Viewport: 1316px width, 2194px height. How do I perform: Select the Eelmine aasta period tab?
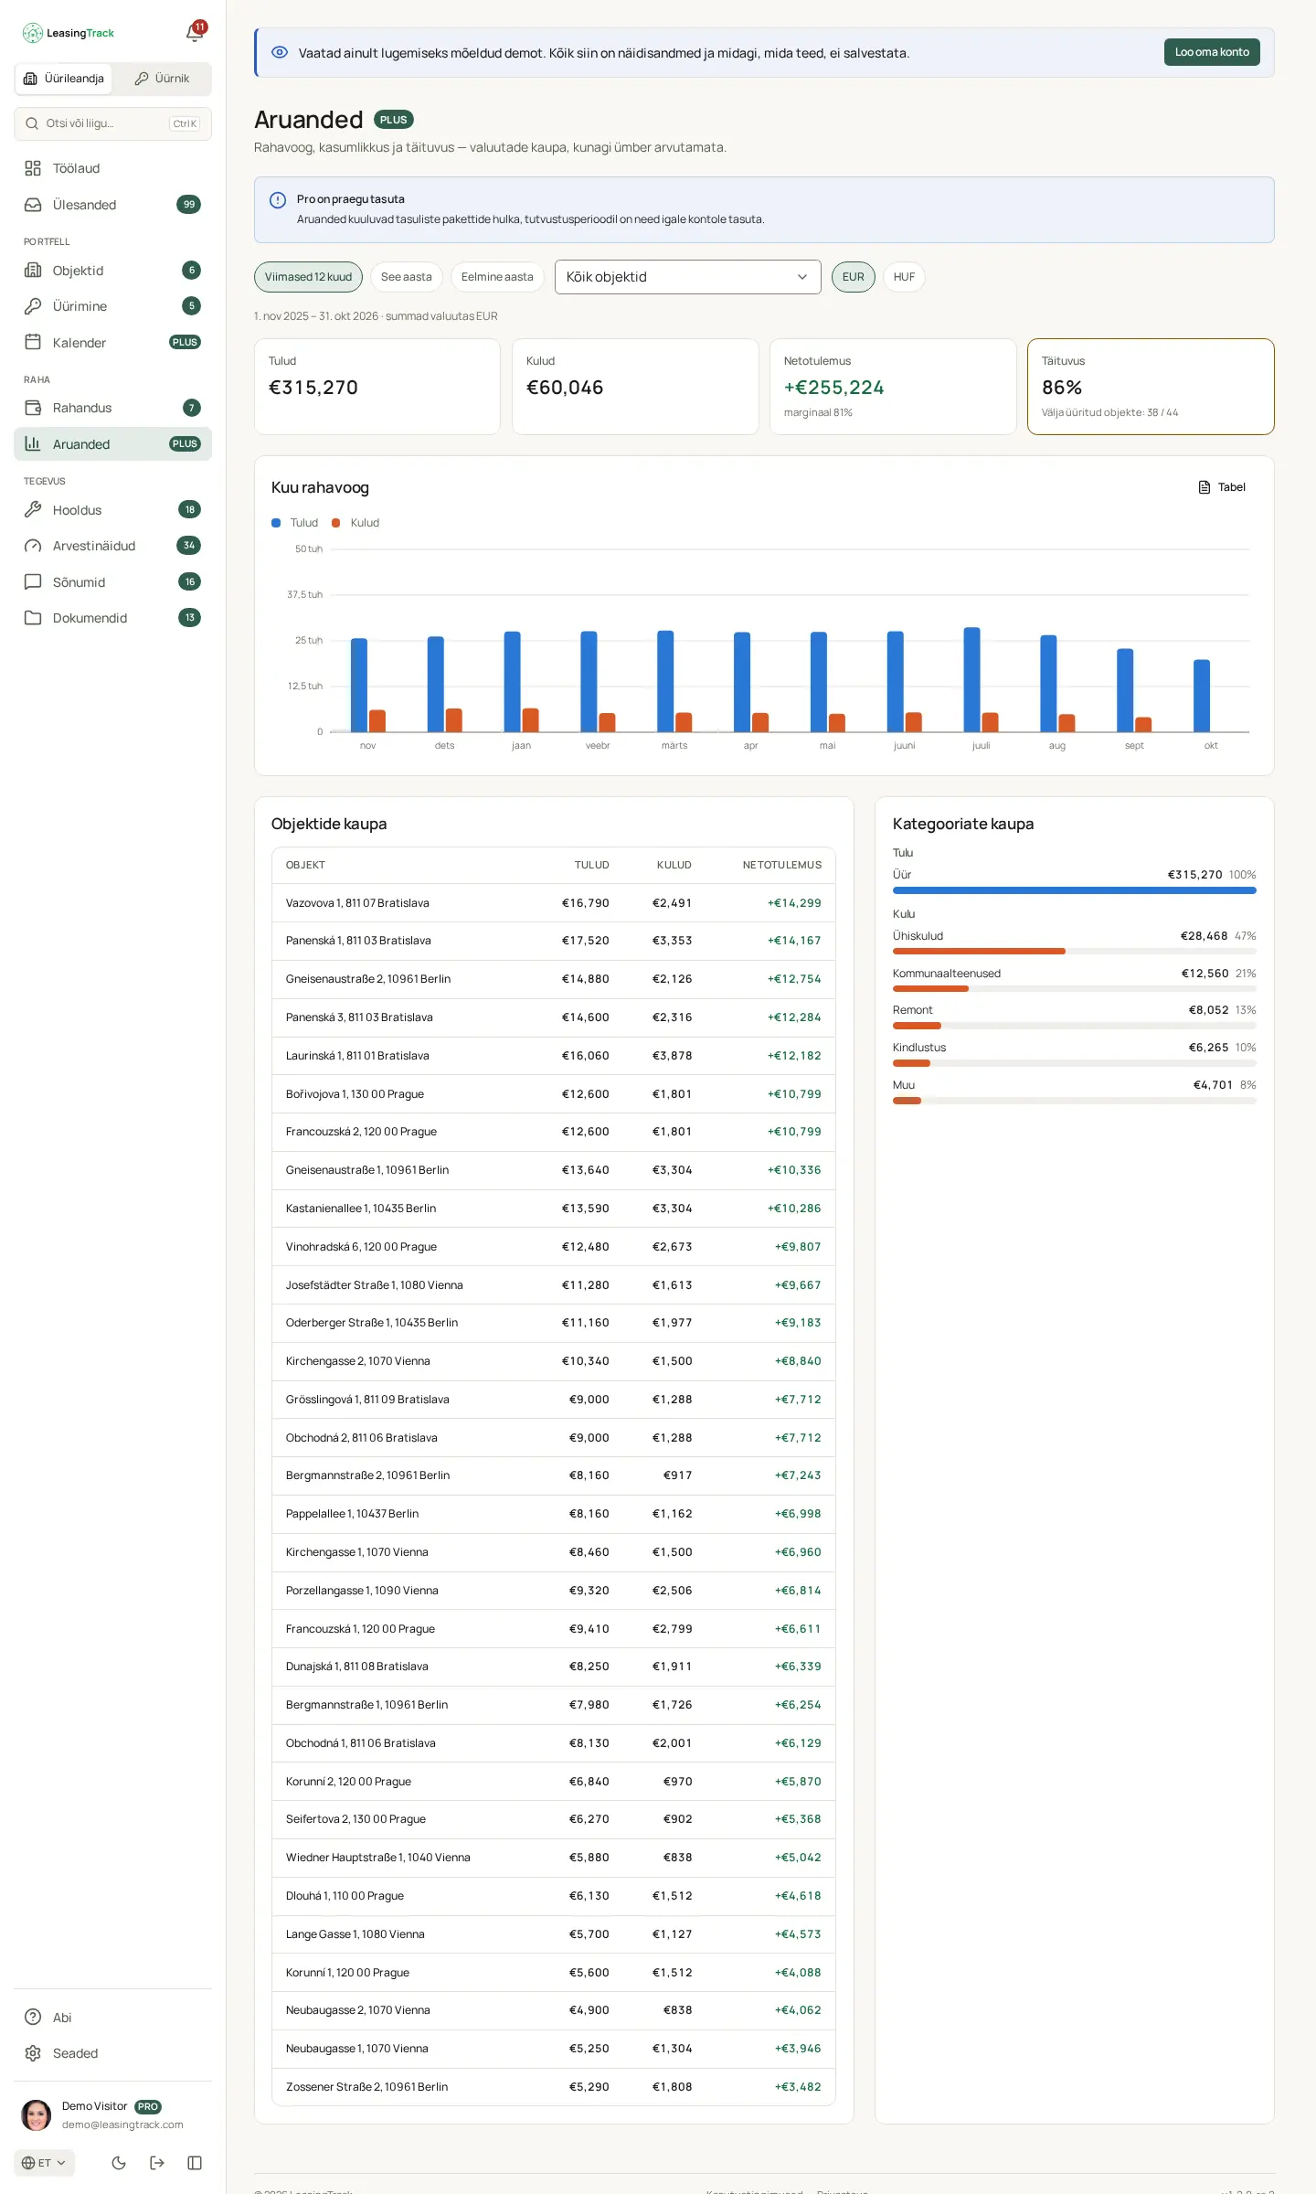[497, 277]
